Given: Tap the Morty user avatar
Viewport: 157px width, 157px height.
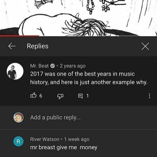Looking at the screenshot, I should click(x=18, y=117).
